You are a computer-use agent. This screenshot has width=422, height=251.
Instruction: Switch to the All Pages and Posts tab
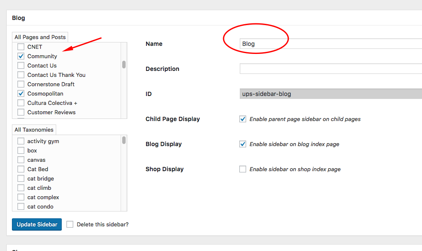click(40, 37)
